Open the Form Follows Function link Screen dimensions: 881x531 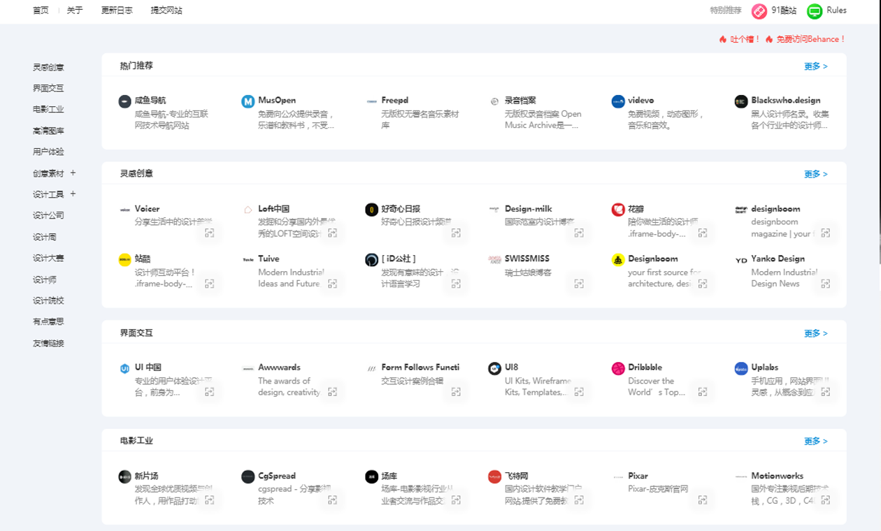420,368
